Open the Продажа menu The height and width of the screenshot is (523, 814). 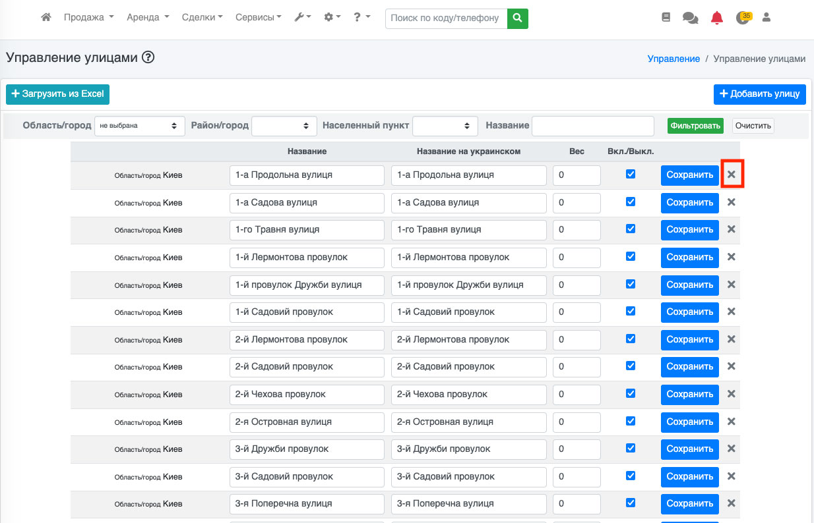pyautogui.click(x=89, y=18)
